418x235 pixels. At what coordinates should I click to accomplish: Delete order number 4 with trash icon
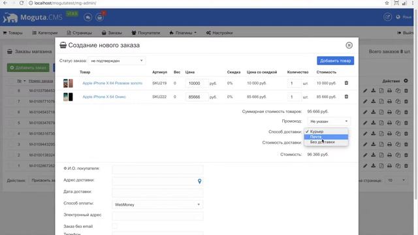click(406, 133)
